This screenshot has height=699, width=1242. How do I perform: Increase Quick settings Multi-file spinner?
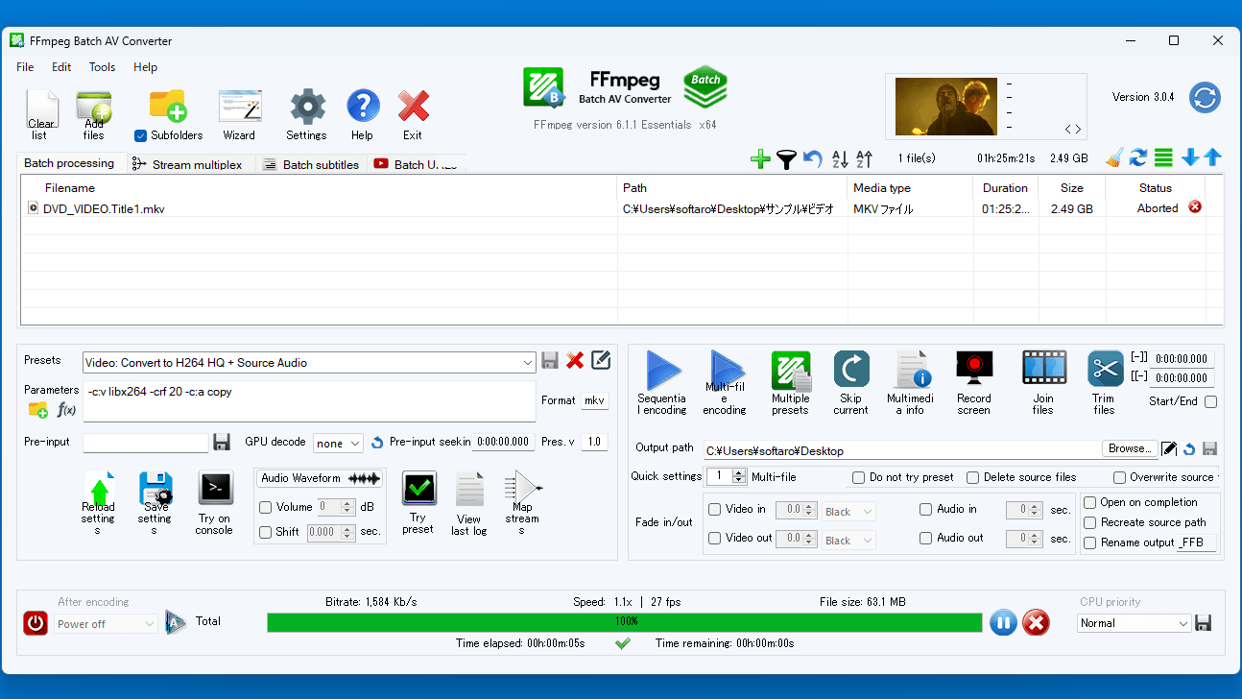(739, 472)
